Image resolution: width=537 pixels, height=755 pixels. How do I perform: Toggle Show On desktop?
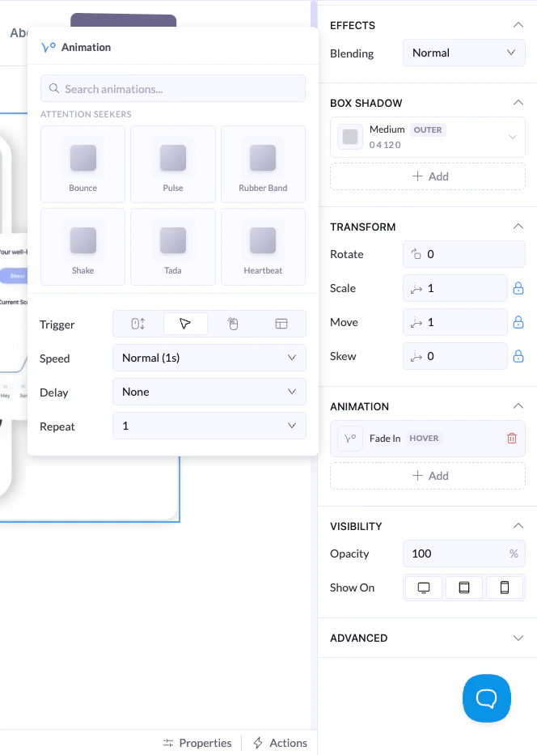(424, 587)
